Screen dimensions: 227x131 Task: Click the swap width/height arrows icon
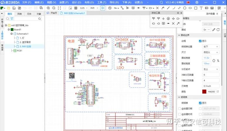[218, 61]
